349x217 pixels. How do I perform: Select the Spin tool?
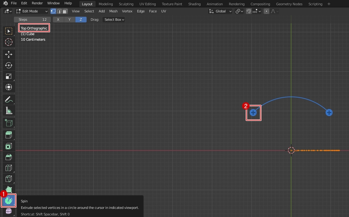pos(8,201)
